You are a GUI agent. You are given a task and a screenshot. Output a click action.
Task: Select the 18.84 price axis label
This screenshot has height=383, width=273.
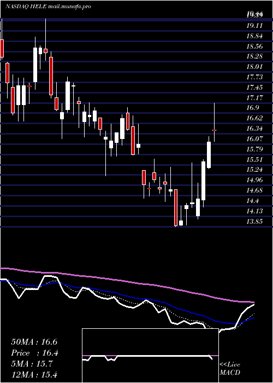254,36
